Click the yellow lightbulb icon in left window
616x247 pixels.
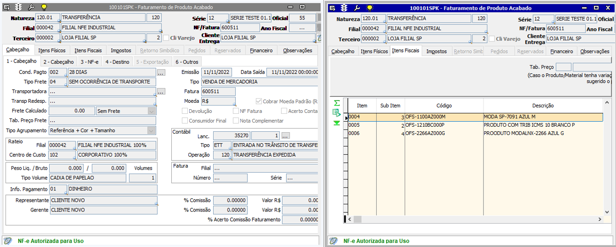coord(44,7)
